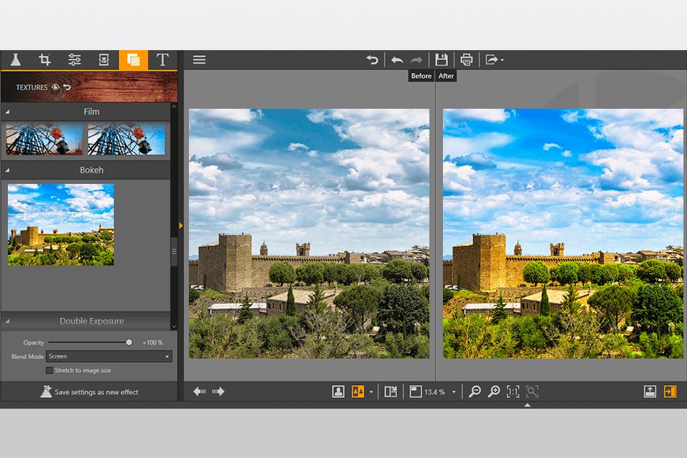Open the Effects flask tab
Viewport: 687px width, 458px height.
(x=16, y=60)
